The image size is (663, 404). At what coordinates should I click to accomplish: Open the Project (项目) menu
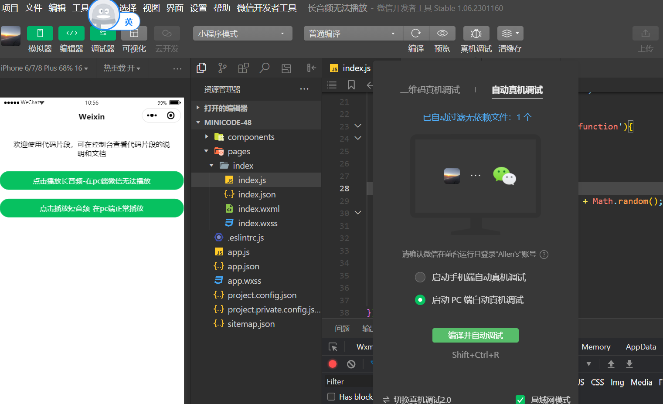10,8
